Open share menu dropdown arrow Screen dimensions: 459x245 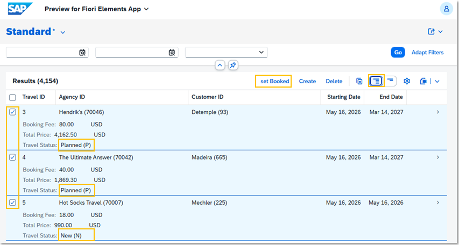tap(440, 32)
